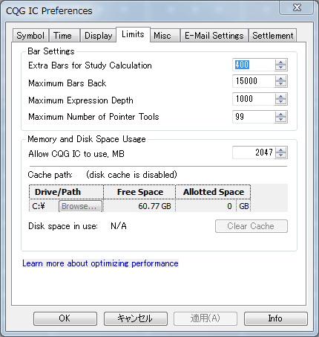
Task: Confirm with the OK button
Action: [65, 318]
